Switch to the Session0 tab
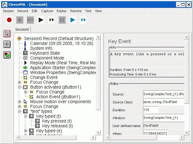This screenshot has width=193, height=144. [22, 29]
